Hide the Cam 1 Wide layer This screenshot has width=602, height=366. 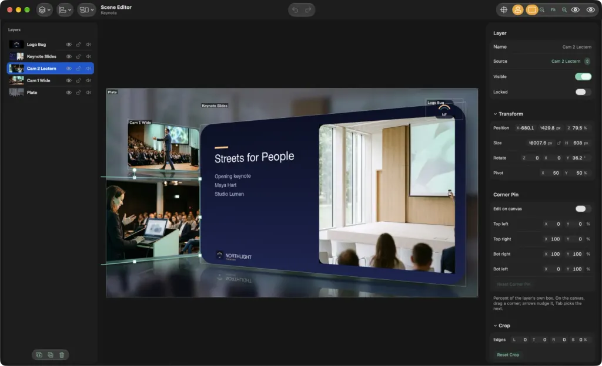click(x=68, y=80)
